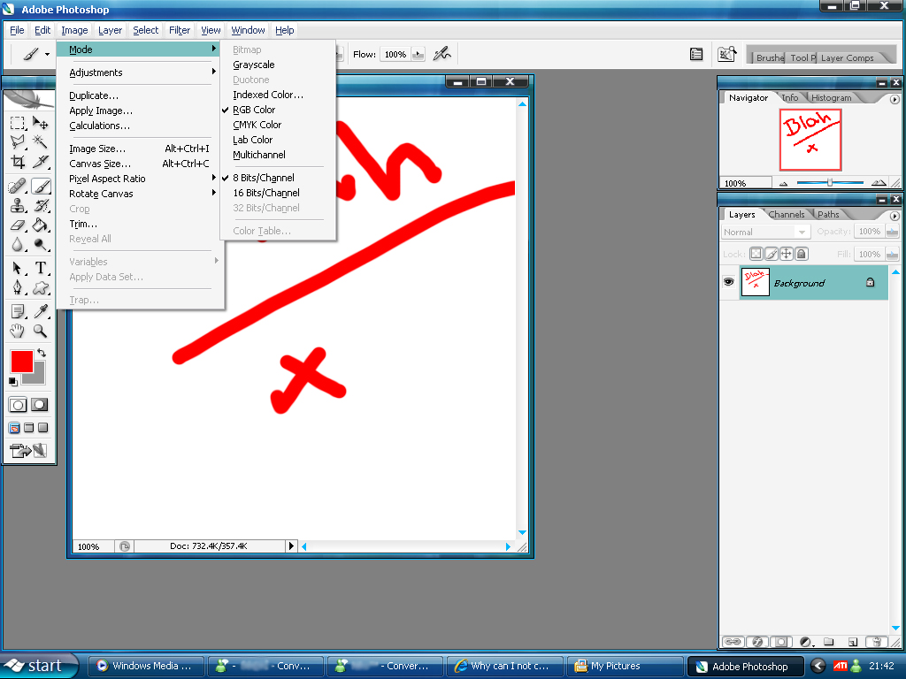Hide the Background layer eye icon
The height and width of the screenshot is (679, 906).
click(x=729, y=282)
